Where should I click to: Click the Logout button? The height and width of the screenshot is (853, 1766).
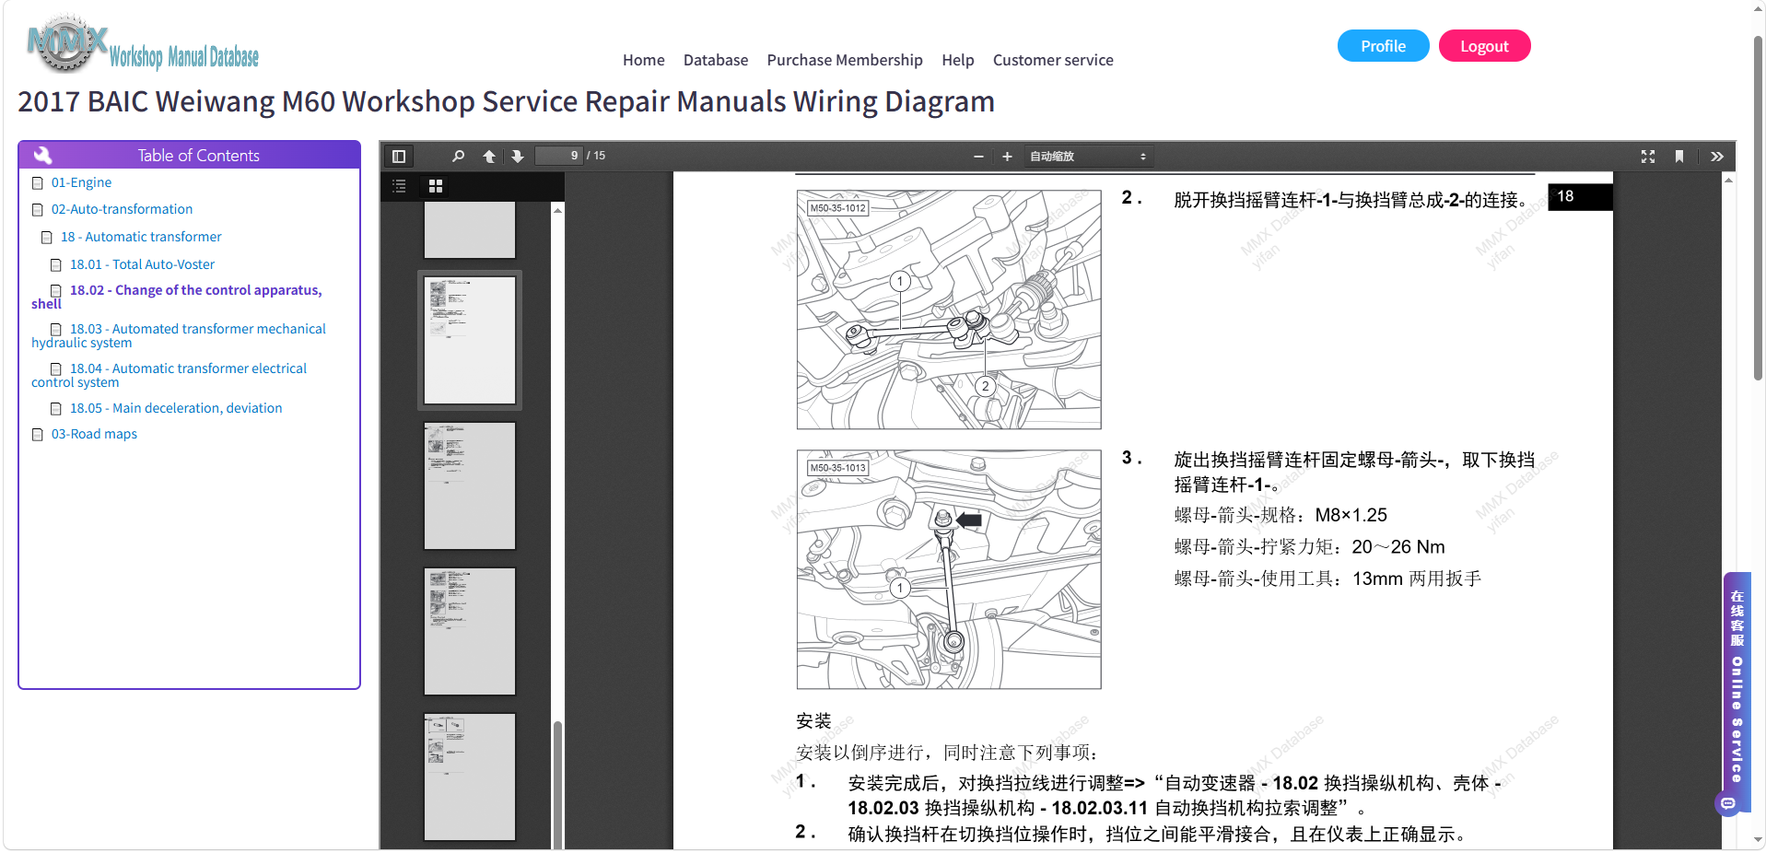tap(1484, 46)
